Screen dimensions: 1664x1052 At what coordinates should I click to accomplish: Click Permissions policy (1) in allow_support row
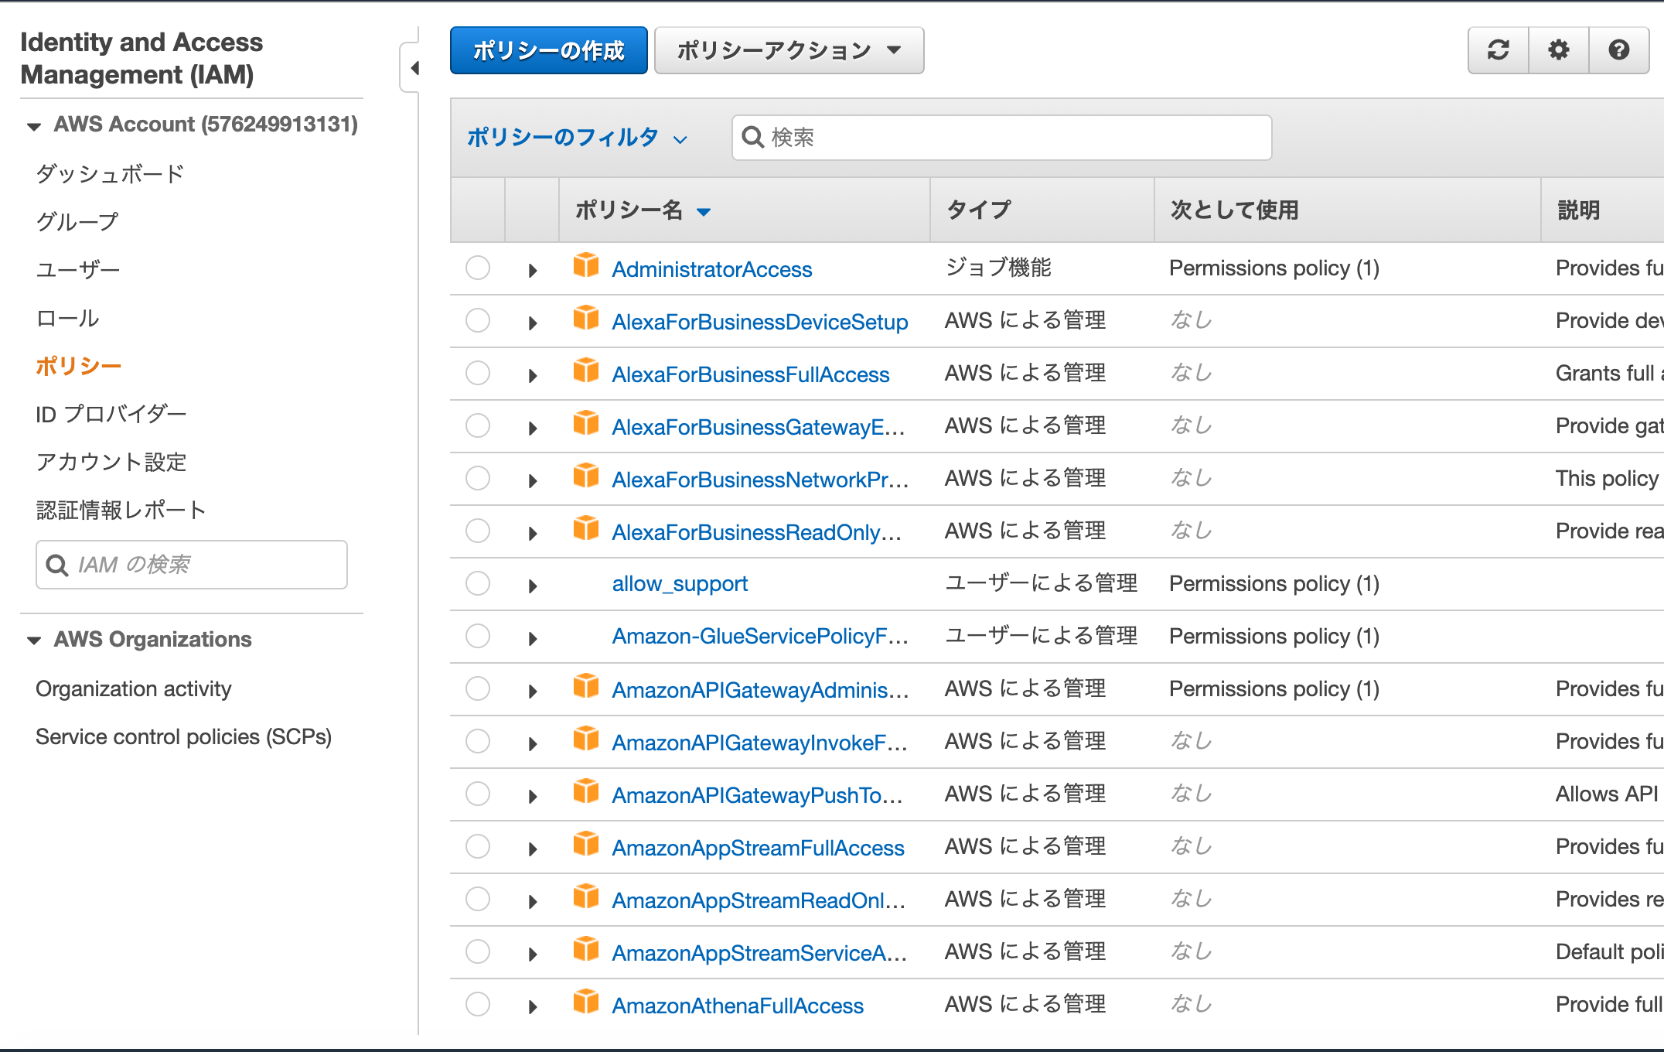point(1274,584)
